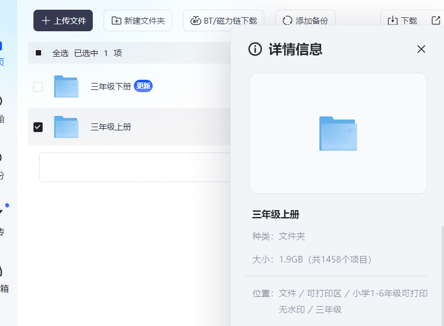444x326 pixels.
Task: Click the info icon beside 详情信息
Action: coord(255,49)
